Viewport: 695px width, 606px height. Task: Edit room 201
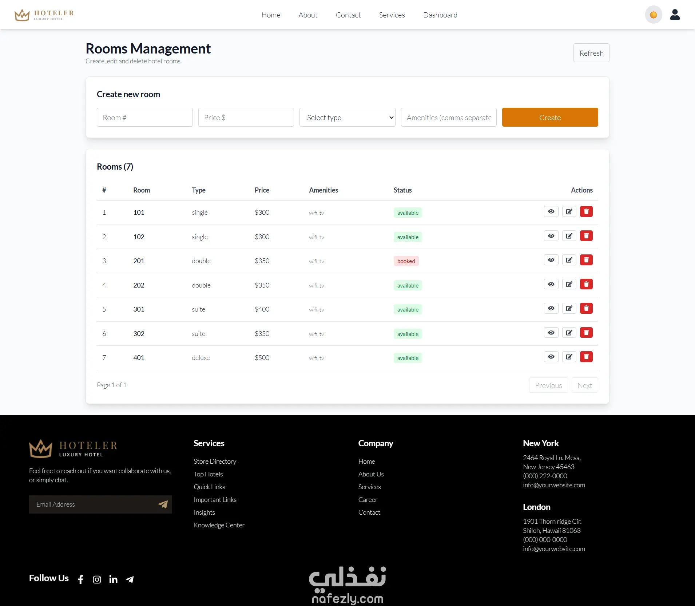coord(569,260)
